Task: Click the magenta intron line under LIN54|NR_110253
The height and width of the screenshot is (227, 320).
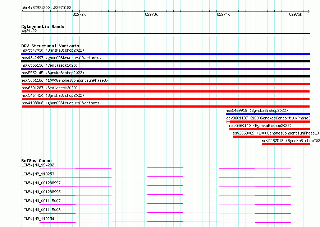Action: click(x=165, y=177)
